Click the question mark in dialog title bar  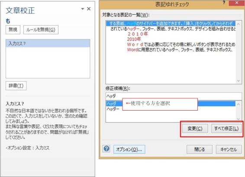(x=224, y=3)
